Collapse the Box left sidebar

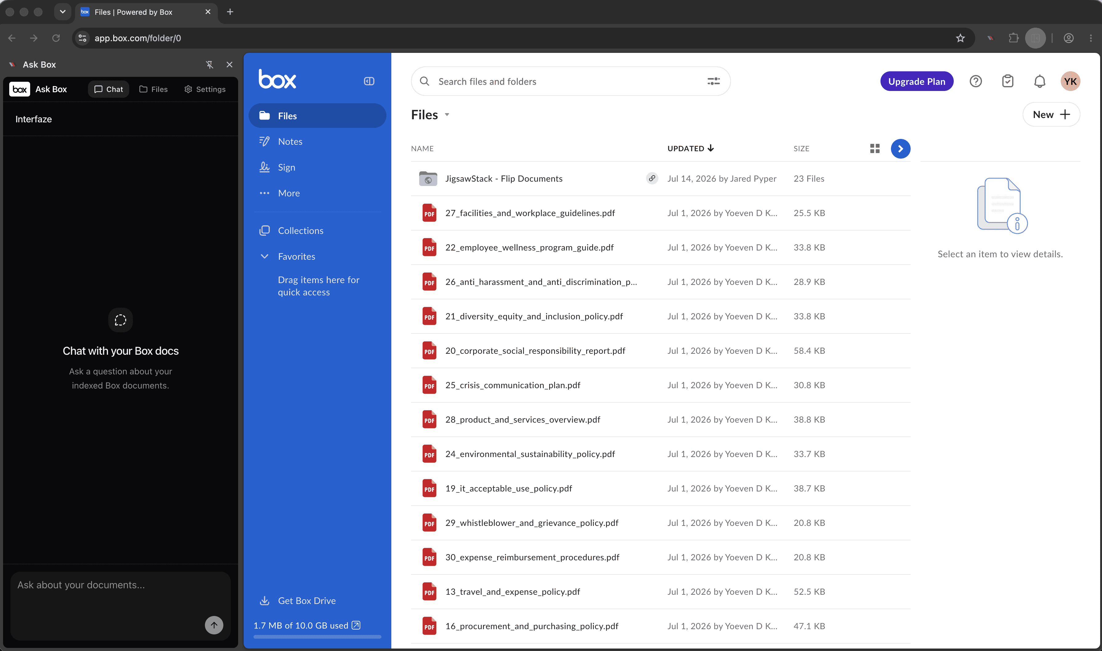[369, 81]
